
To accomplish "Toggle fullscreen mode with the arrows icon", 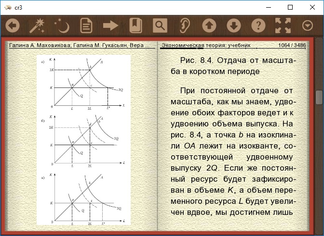I will point(283,25).
